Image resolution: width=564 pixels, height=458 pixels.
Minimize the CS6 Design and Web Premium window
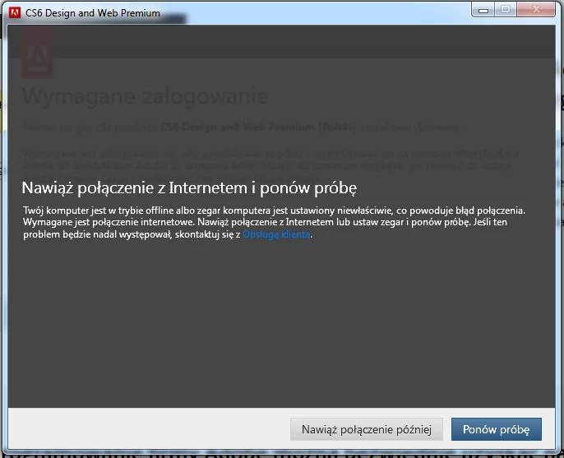pos(483,10)
